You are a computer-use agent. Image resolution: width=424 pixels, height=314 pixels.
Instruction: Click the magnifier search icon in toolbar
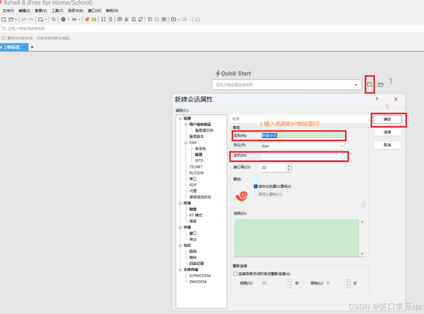pos(53,19)
